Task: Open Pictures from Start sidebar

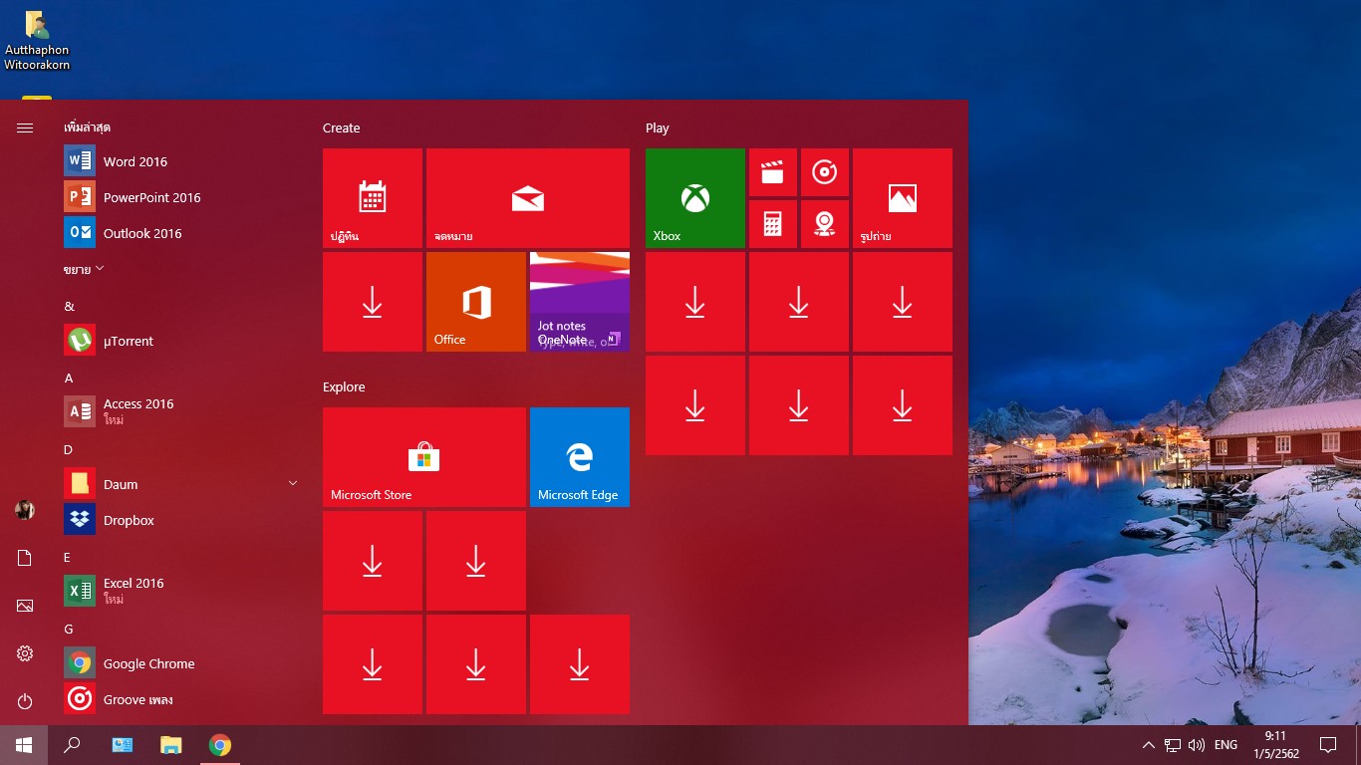Action: 25,606
